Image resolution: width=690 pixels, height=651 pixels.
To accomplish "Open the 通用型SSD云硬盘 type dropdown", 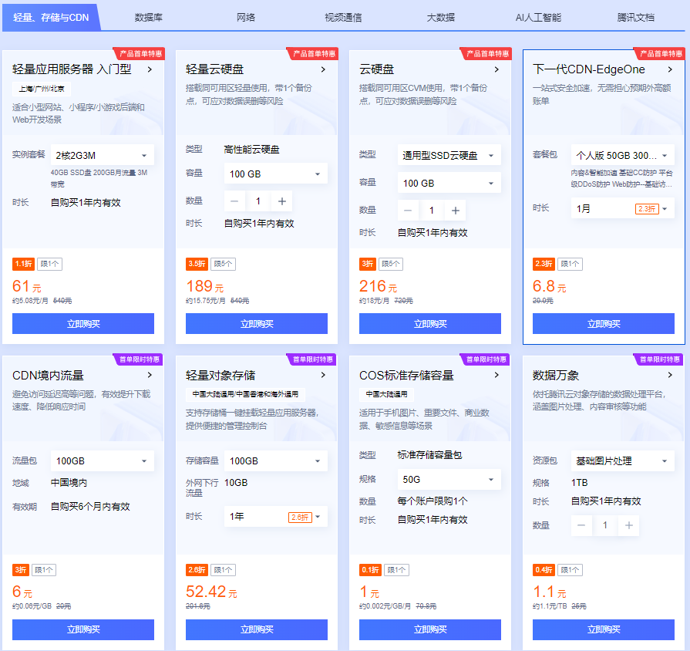I will click(x=449, y=155).
